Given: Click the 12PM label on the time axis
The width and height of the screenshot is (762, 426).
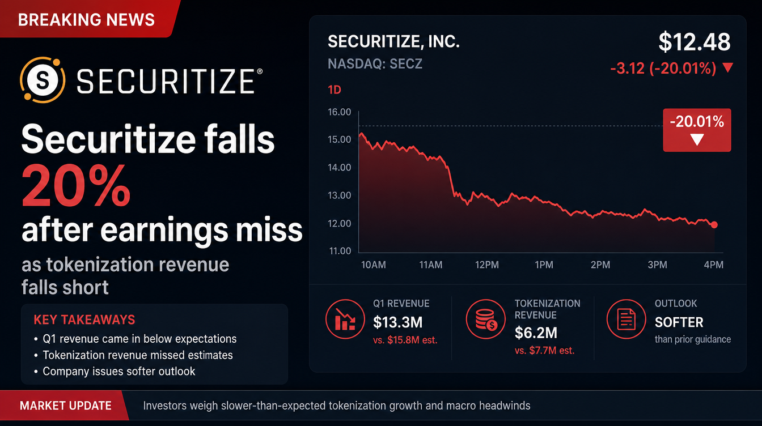Looking at the screenshot, I should click(x=486, y=265).
